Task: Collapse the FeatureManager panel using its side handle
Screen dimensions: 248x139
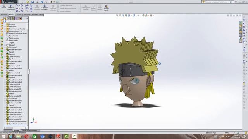Action: pos(29,71)
